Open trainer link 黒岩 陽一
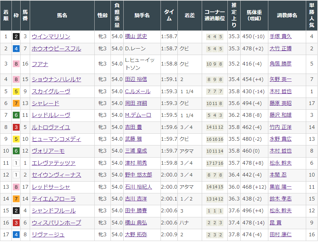318x242 pixels. [280, 187]
